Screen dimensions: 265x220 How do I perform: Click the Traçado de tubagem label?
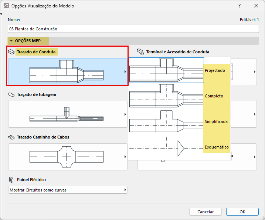[x=37, y=94]
